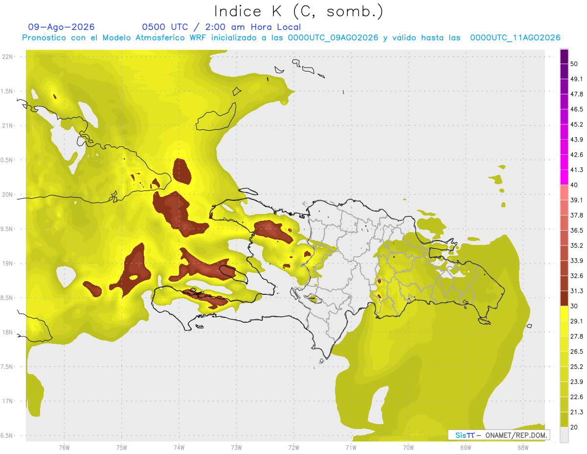Click the color bar segment between 40 and 41.3

pos(564,177)
